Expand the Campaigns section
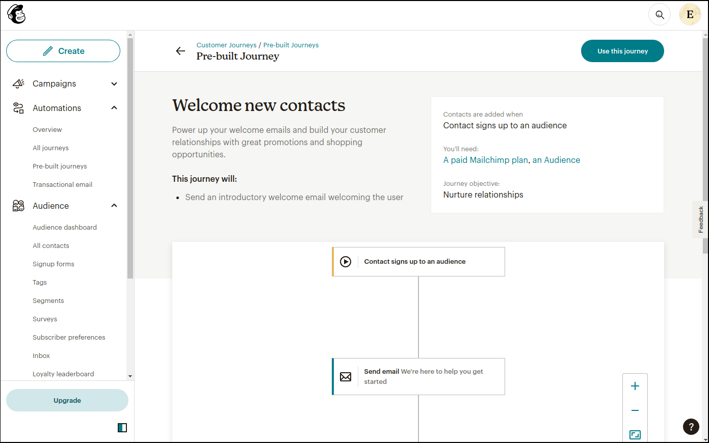Image resolution: width=709 pixels, height=443 pixels. [x=114, y=84]
